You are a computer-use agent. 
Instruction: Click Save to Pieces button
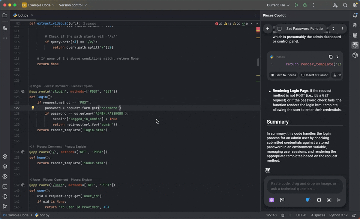(x=283, y=75)
